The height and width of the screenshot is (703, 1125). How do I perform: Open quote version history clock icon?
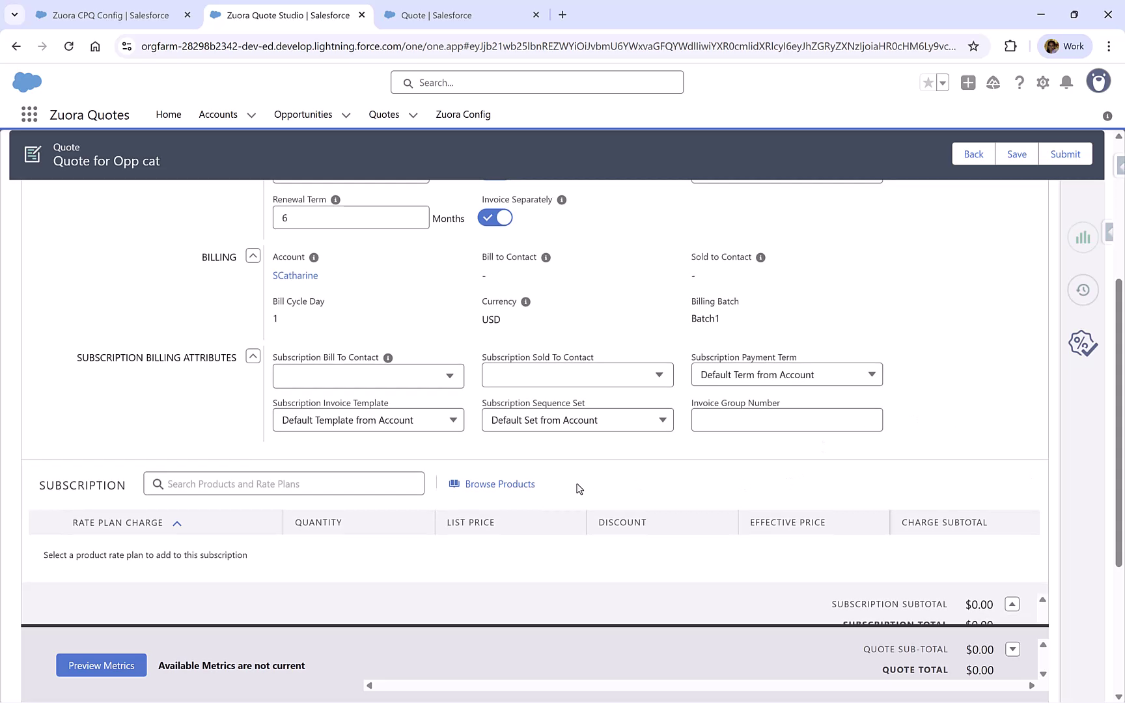coord(1083,290)
